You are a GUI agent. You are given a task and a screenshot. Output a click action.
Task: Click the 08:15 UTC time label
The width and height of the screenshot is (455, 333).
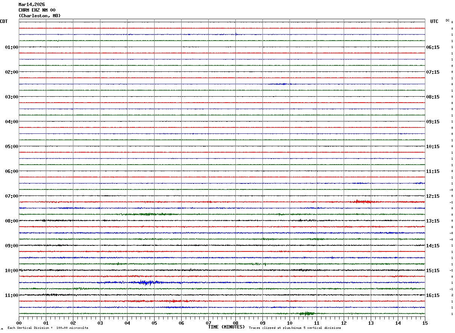(x=433, y=97)
